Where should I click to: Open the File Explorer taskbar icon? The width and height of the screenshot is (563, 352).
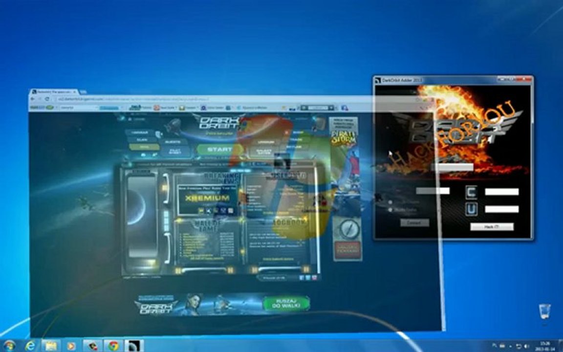[x=51, y=346]
